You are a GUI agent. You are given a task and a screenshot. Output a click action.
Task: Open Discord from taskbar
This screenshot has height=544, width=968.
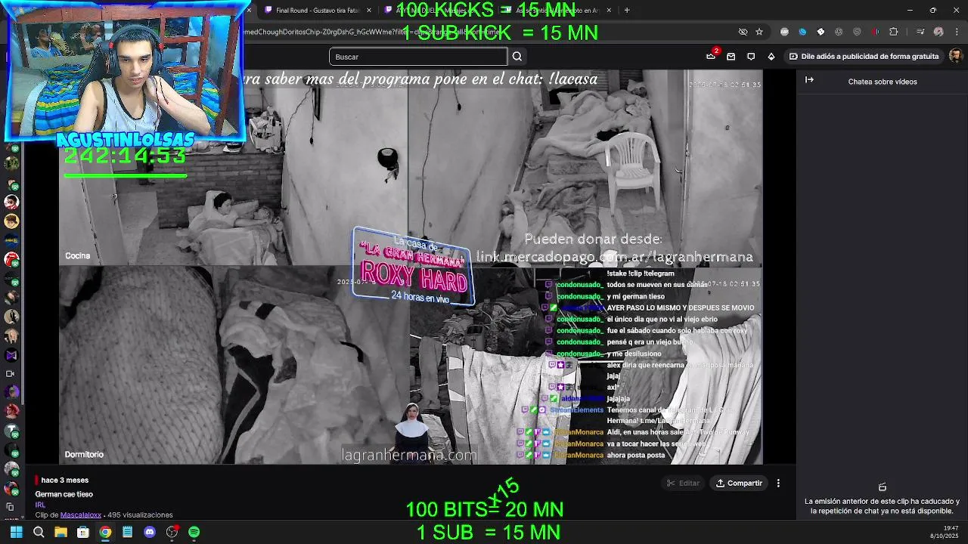click(x=150, y=532)
